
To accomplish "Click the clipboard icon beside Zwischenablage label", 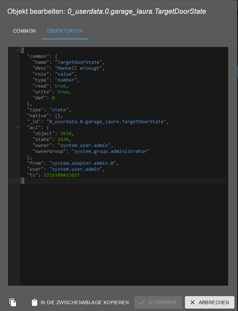I will 34,302.
